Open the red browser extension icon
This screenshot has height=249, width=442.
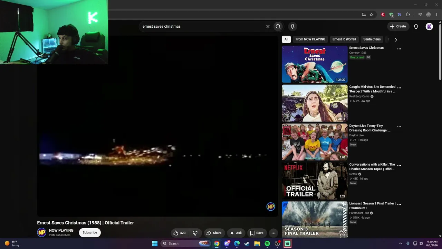[x=383, y=15]
